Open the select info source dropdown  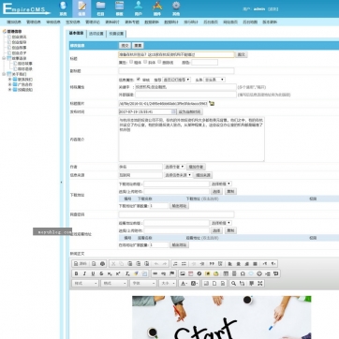[178, 175]
